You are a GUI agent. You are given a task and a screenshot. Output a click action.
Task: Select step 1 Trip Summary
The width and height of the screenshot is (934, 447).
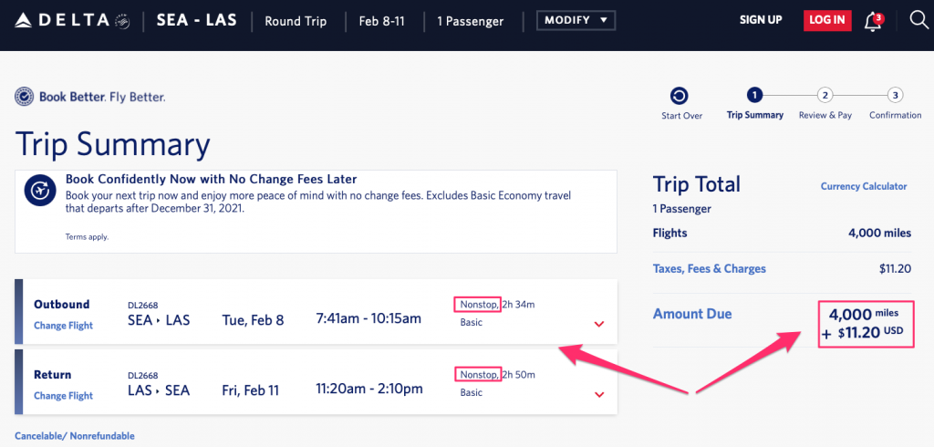coord(754,96)
